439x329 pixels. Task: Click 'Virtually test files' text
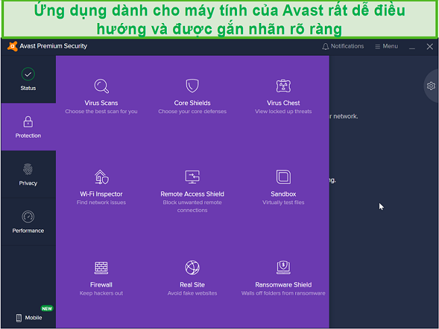point(284,202)
